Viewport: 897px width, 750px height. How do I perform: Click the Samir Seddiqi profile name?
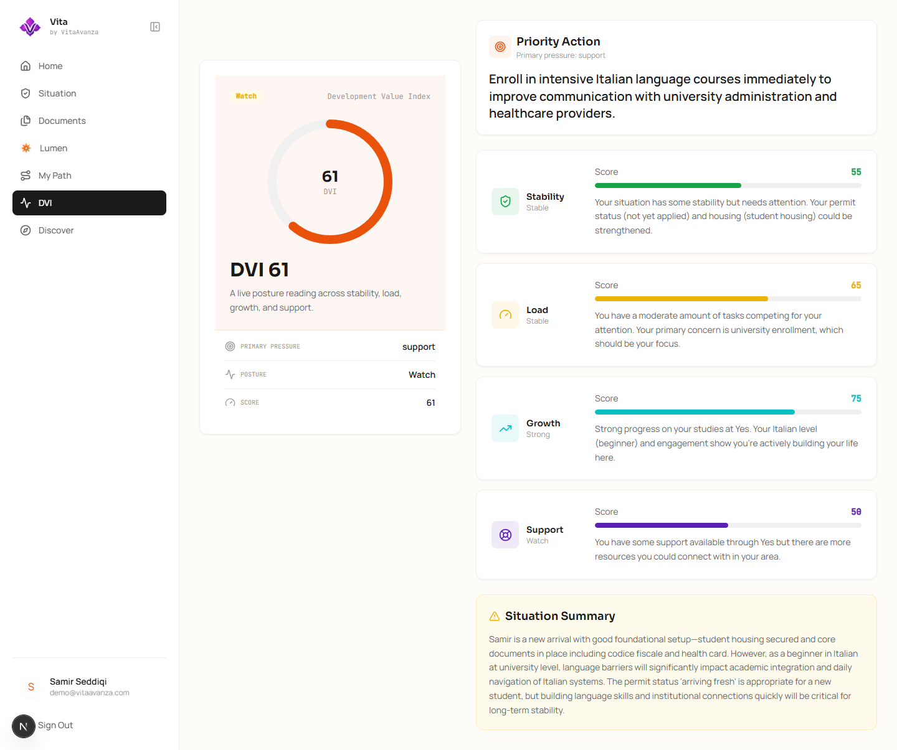[x=78, y=682]
